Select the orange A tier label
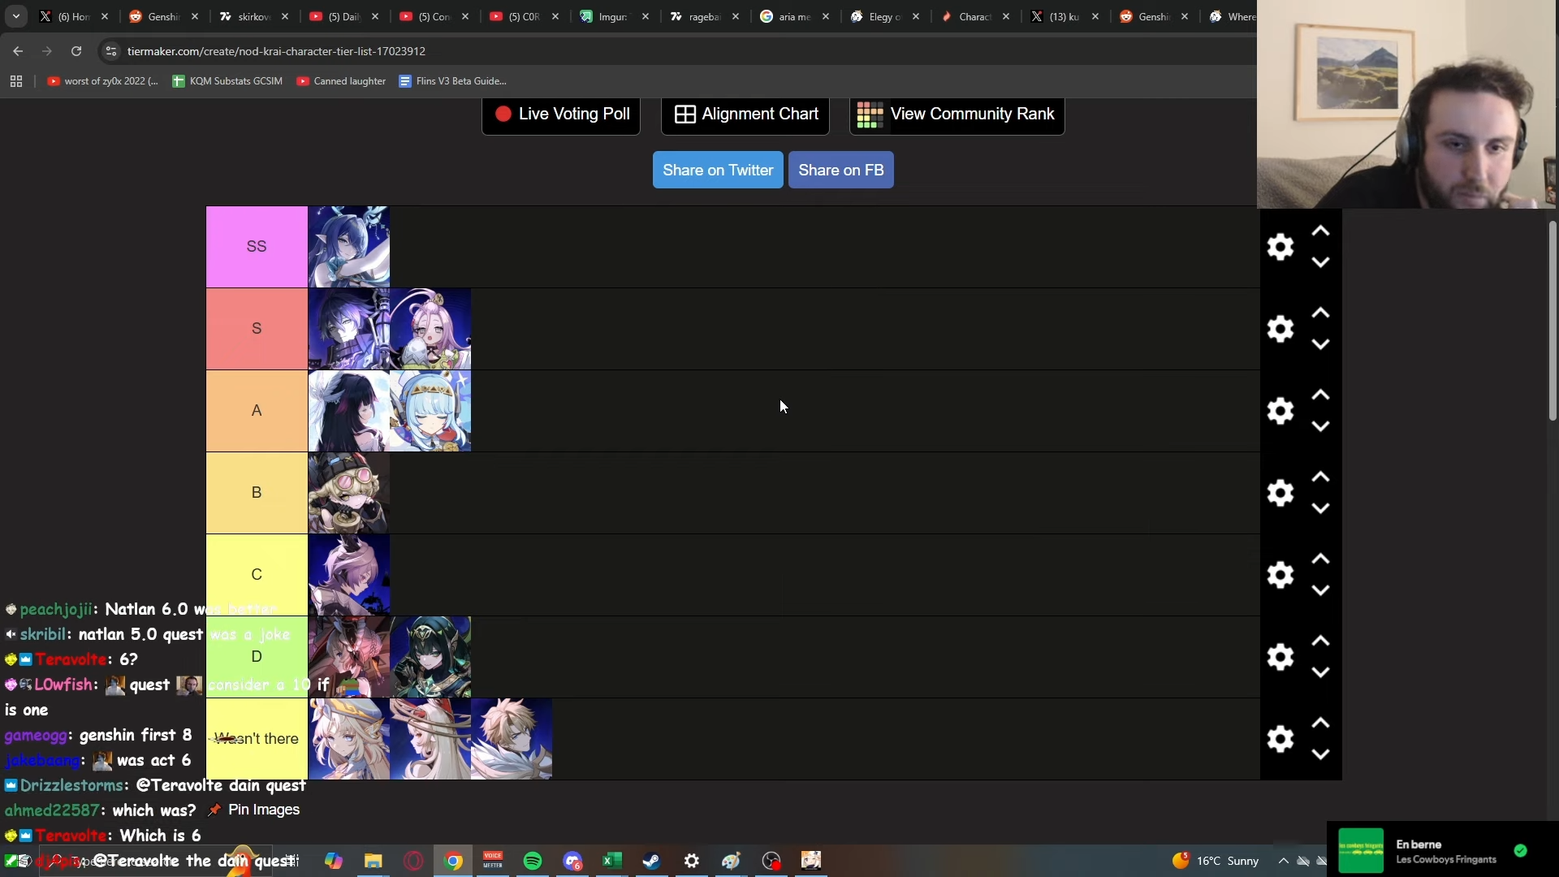The width and height of the screenshot is (1559, 877). [257, 411]
